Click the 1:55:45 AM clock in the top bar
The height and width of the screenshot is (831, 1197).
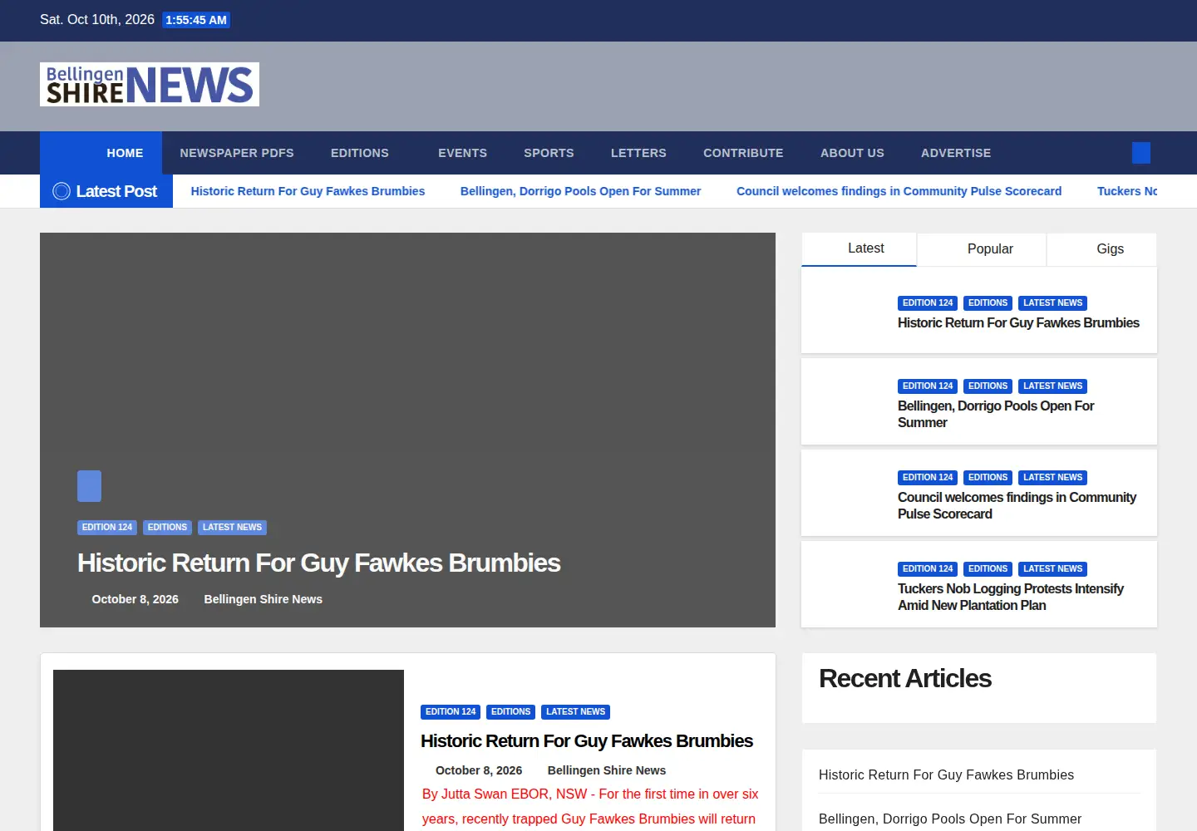tap(196, 20)
